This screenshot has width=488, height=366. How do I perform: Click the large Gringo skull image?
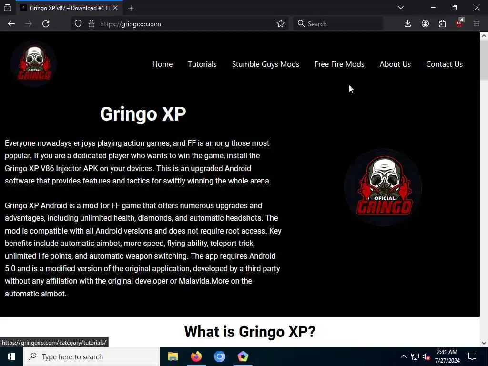[x=383, y=187]
